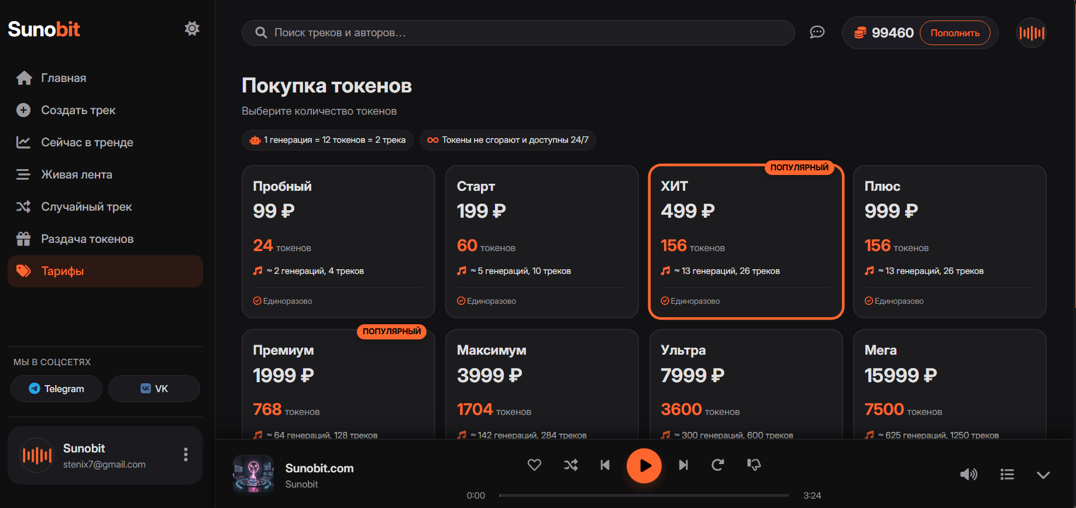
Task: Mute the player volume
Action: click(x=968, y=474)
